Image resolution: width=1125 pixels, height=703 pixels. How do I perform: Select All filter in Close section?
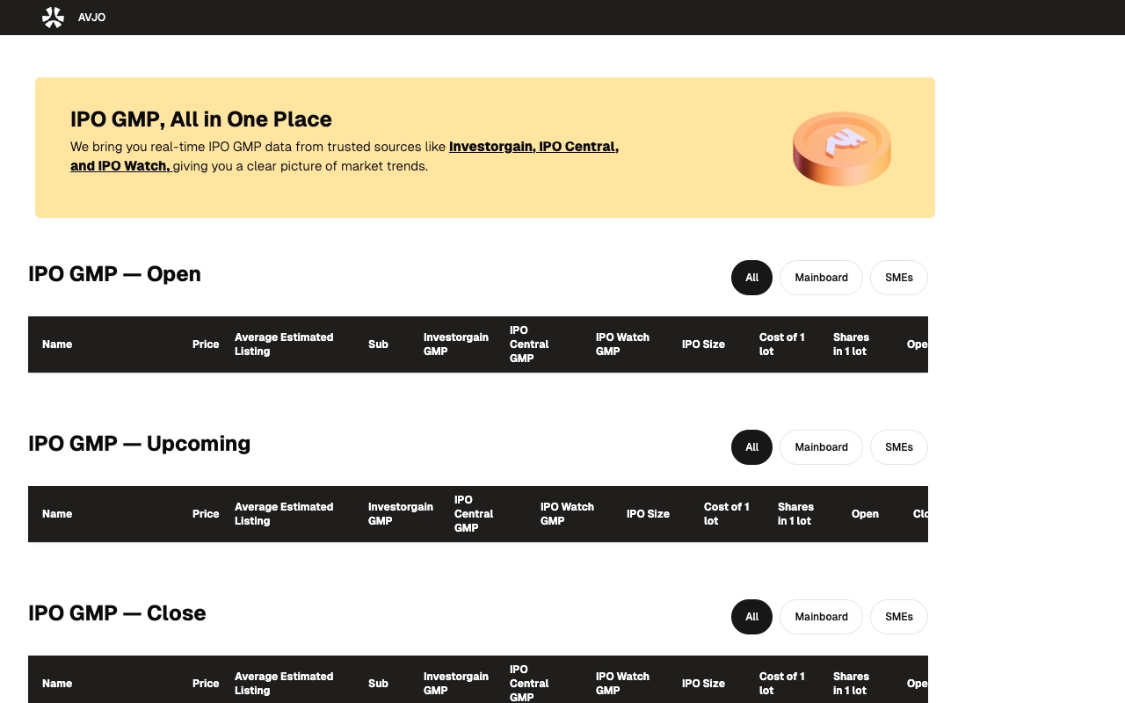751,617
